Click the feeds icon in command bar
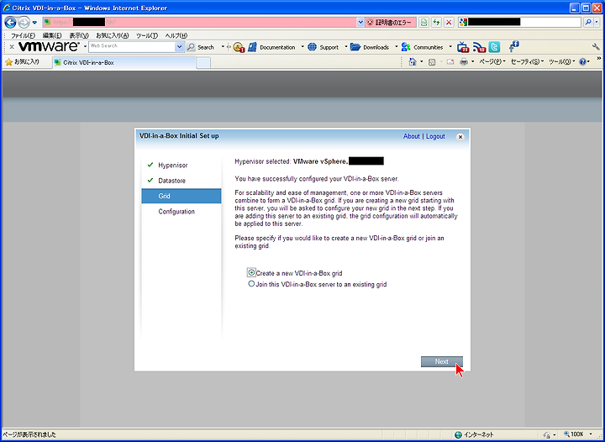 pos(432,61)
